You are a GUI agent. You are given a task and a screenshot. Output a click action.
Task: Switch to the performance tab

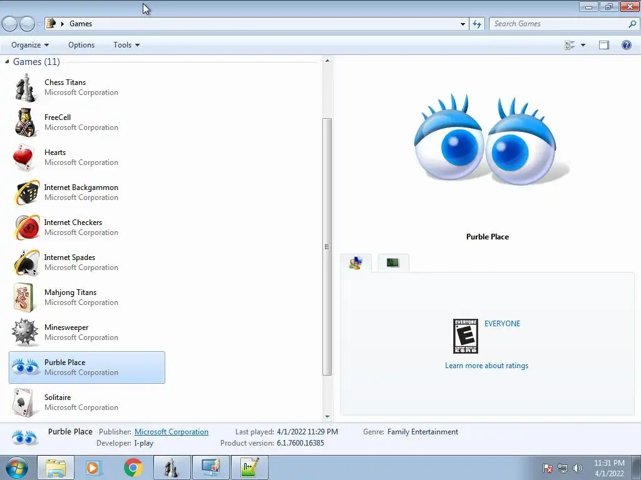pyautogui.click(x=393, y=262)
